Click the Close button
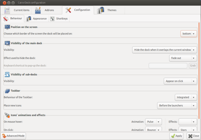The height and width of the screenshot is (140, 201). 194,136
